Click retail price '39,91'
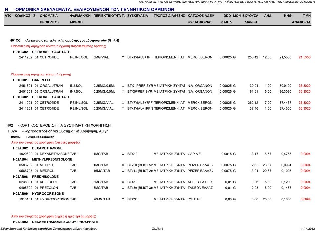Screen dimensions: 315x231 (x=254, y=86)
